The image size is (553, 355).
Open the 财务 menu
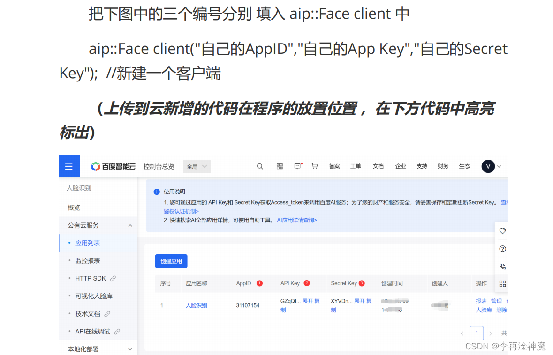[x=443, y=166]
